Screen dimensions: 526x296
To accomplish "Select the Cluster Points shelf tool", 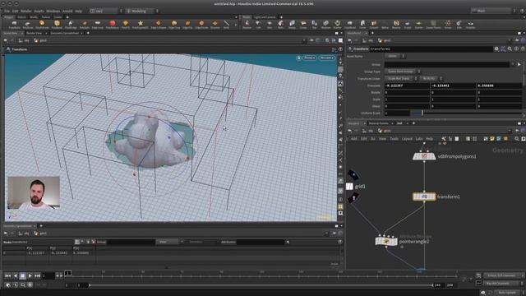I will coord(433,25).
